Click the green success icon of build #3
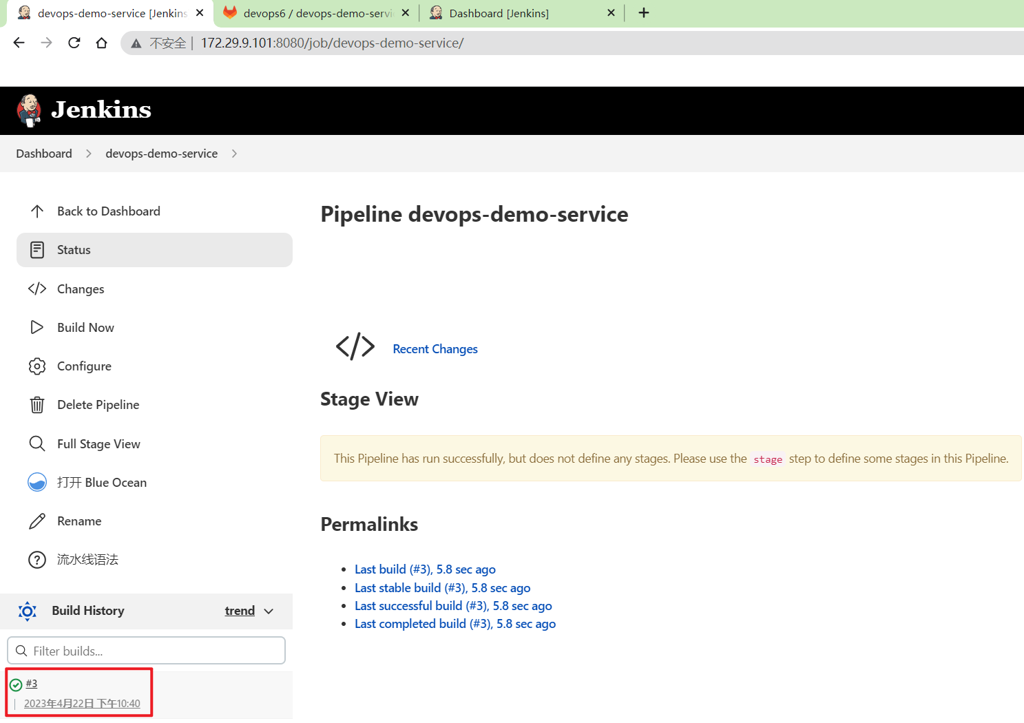The height and width of the screenshot is (723, 1024). coord(16,685)
